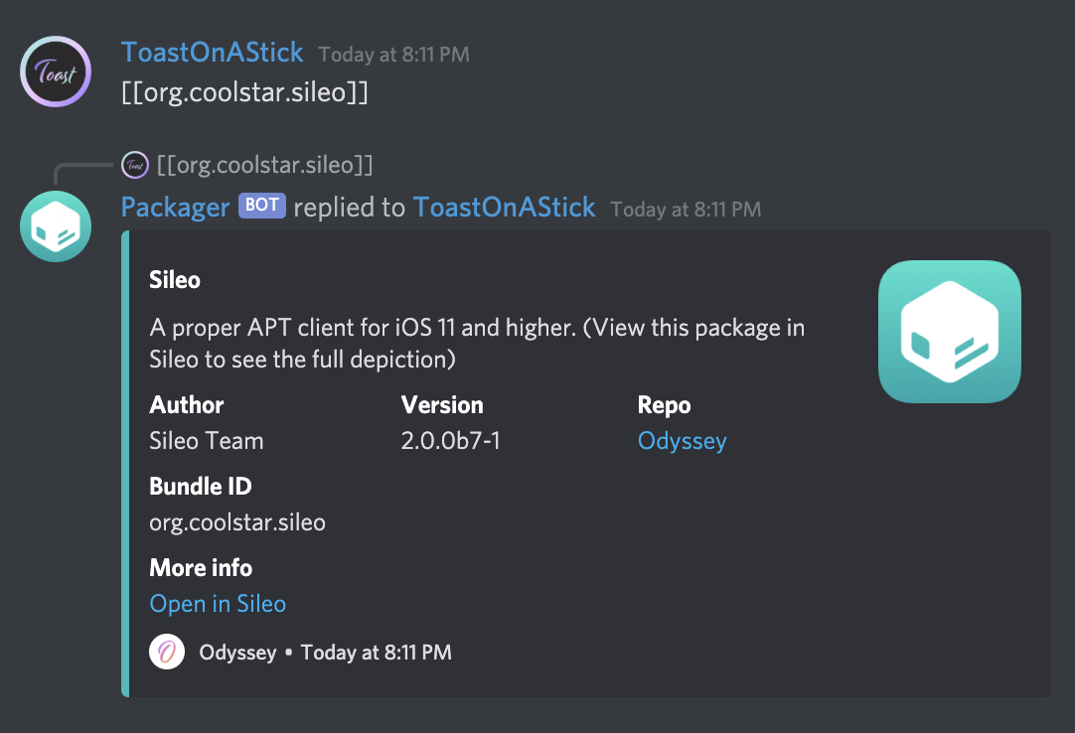Viewport: 1075px width, 733px height.
Task: Click the Open in Sileo link
Action: click(218, 603)
